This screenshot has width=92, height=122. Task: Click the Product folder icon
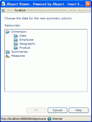[16, 48]
